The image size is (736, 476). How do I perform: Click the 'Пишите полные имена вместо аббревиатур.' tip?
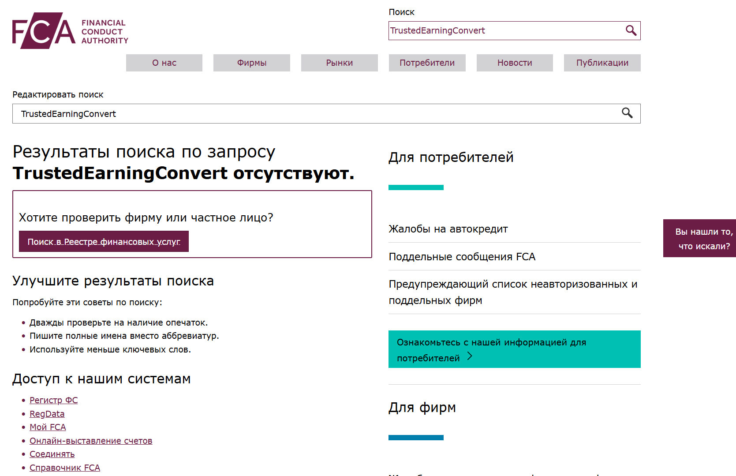pos(124,336)
